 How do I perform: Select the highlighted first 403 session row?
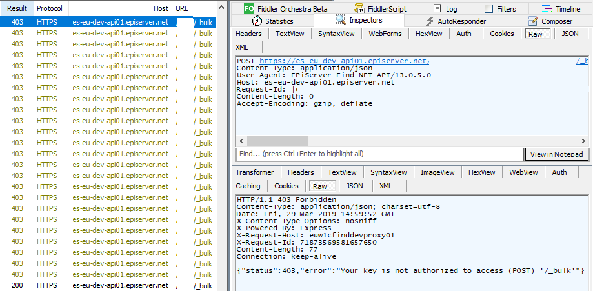click(108, 23)
